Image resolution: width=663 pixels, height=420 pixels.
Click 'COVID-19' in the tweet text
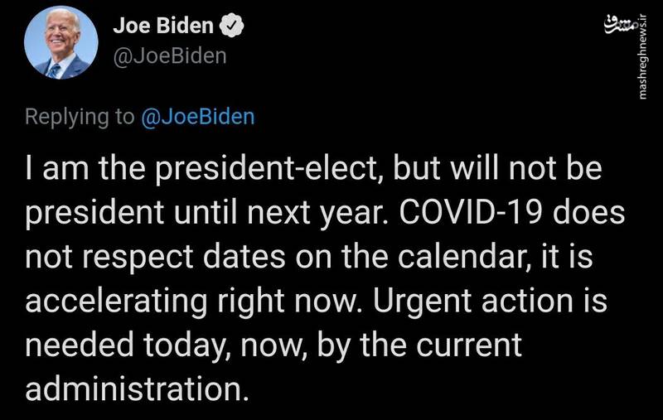coord(471,211)
